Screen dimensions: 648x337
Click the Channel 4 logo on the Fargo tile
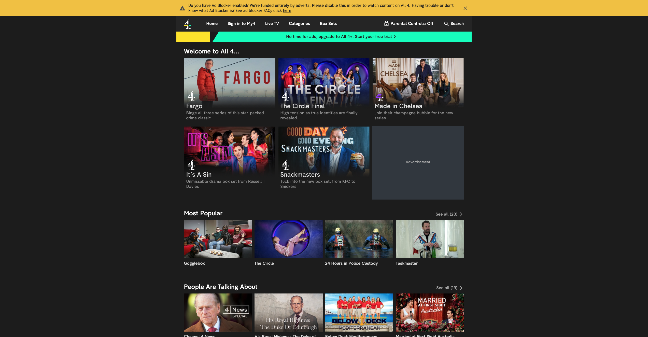[x=191, y=96]
